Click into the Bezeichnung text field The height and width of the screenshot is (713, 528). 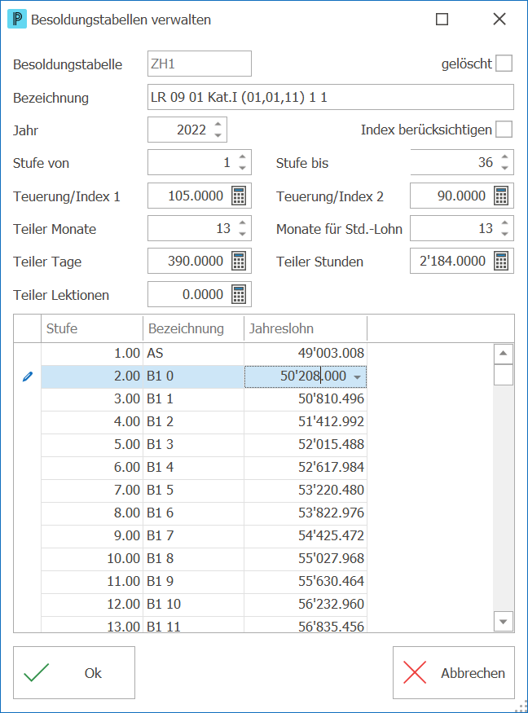[331, 97]
